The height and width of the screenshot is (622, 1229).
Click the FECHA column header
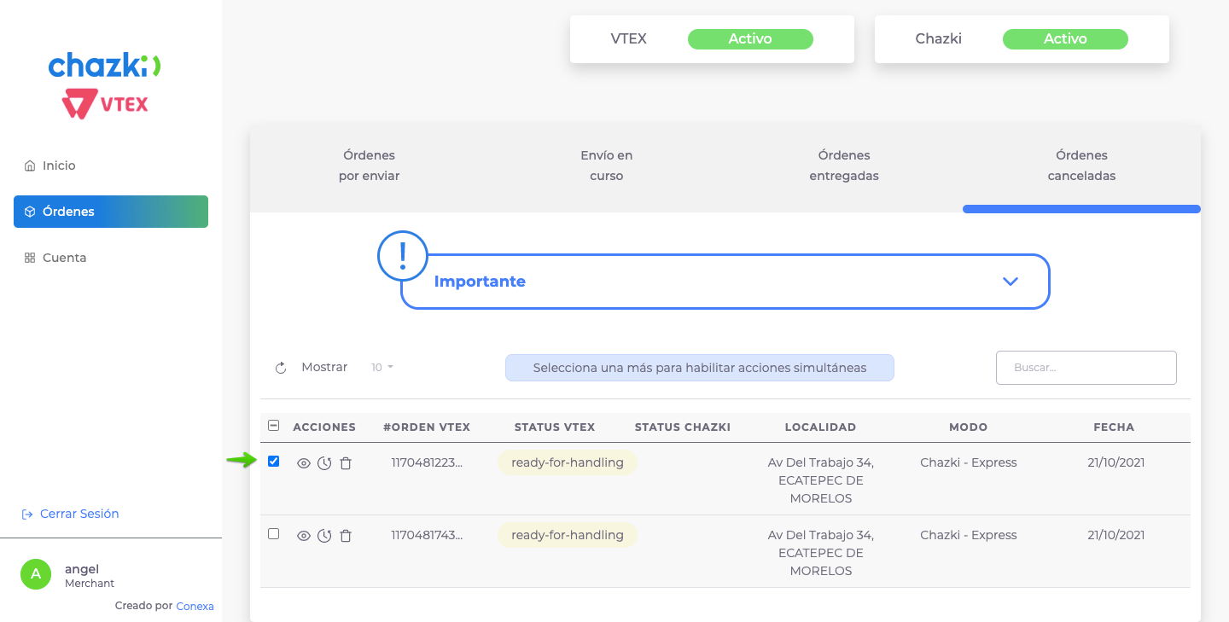tap(1114, 427)
